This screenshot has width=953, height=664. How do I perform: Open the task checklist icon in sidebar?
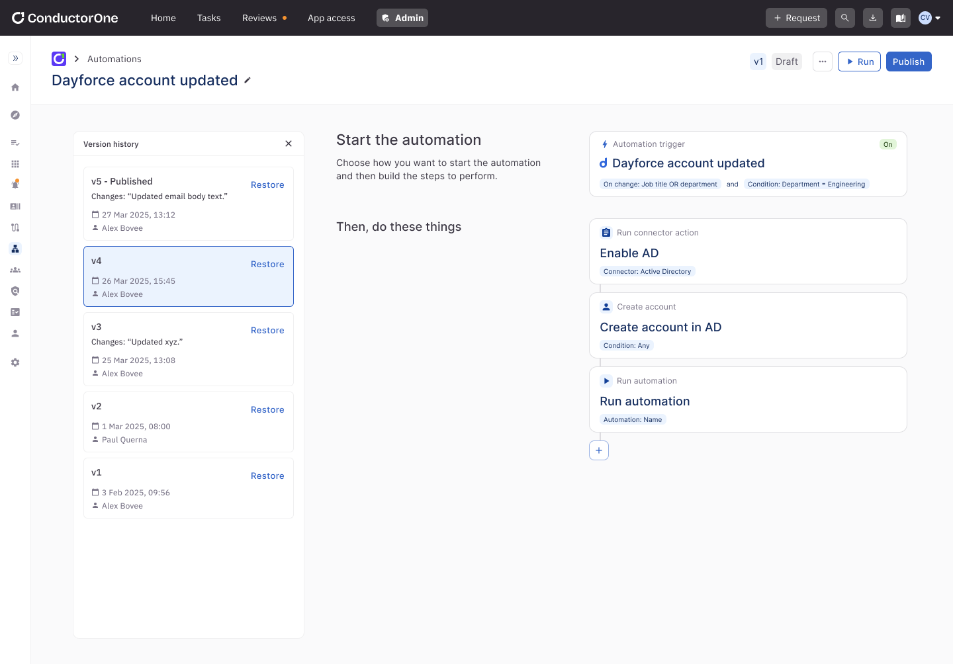[x=15, y=143]
